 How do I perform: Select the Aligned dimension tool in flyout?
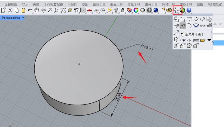(196, 19)
